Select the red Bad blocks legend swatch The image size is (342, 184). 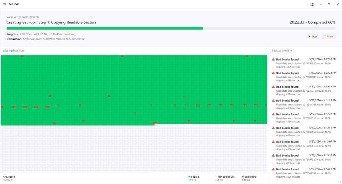point(243,177)
